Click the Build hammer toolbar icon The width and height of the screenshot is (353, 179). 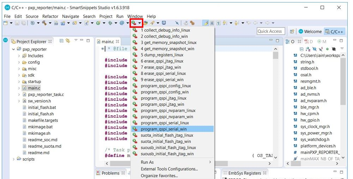pyautogui.click(x=44, y=23)
